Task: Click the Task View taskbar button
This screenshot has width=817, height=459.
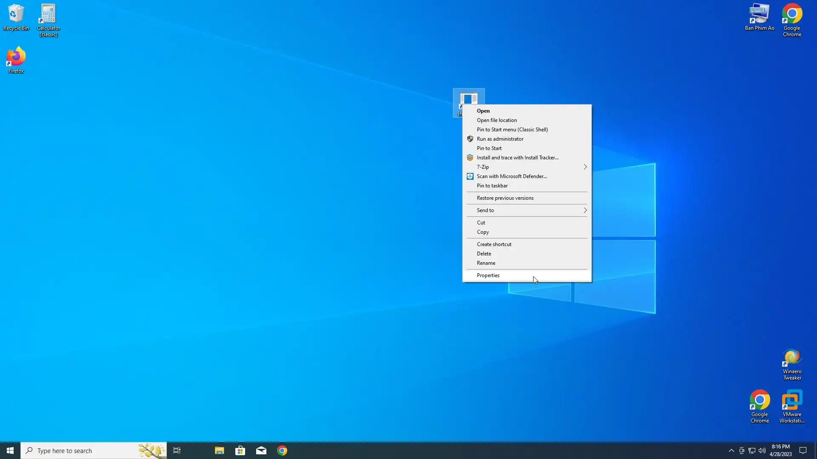Action: point(177,450)
